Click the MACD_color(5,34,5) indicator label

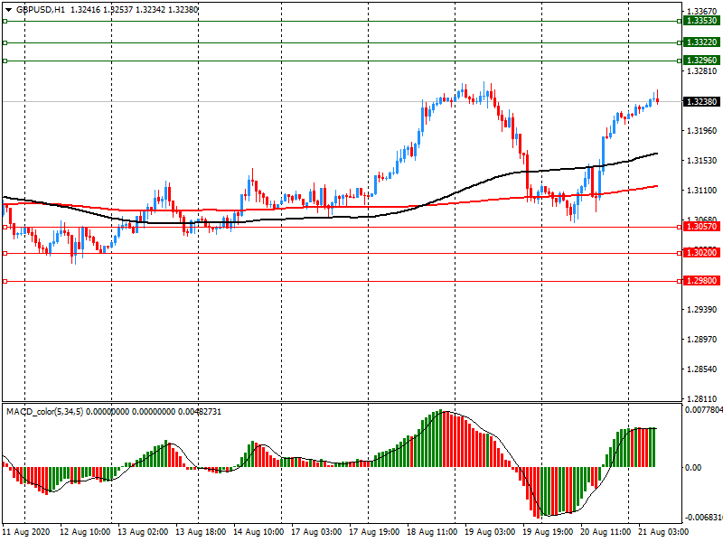coord(44,412)
